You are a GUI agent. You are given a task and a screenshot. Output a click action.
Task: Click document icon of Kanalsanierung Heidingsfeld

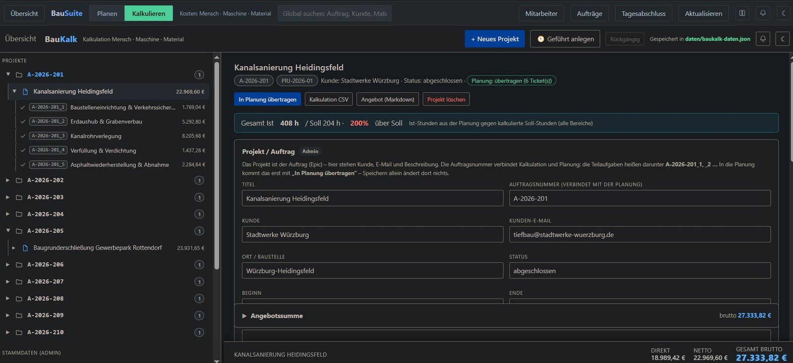(x=25, y=91)
